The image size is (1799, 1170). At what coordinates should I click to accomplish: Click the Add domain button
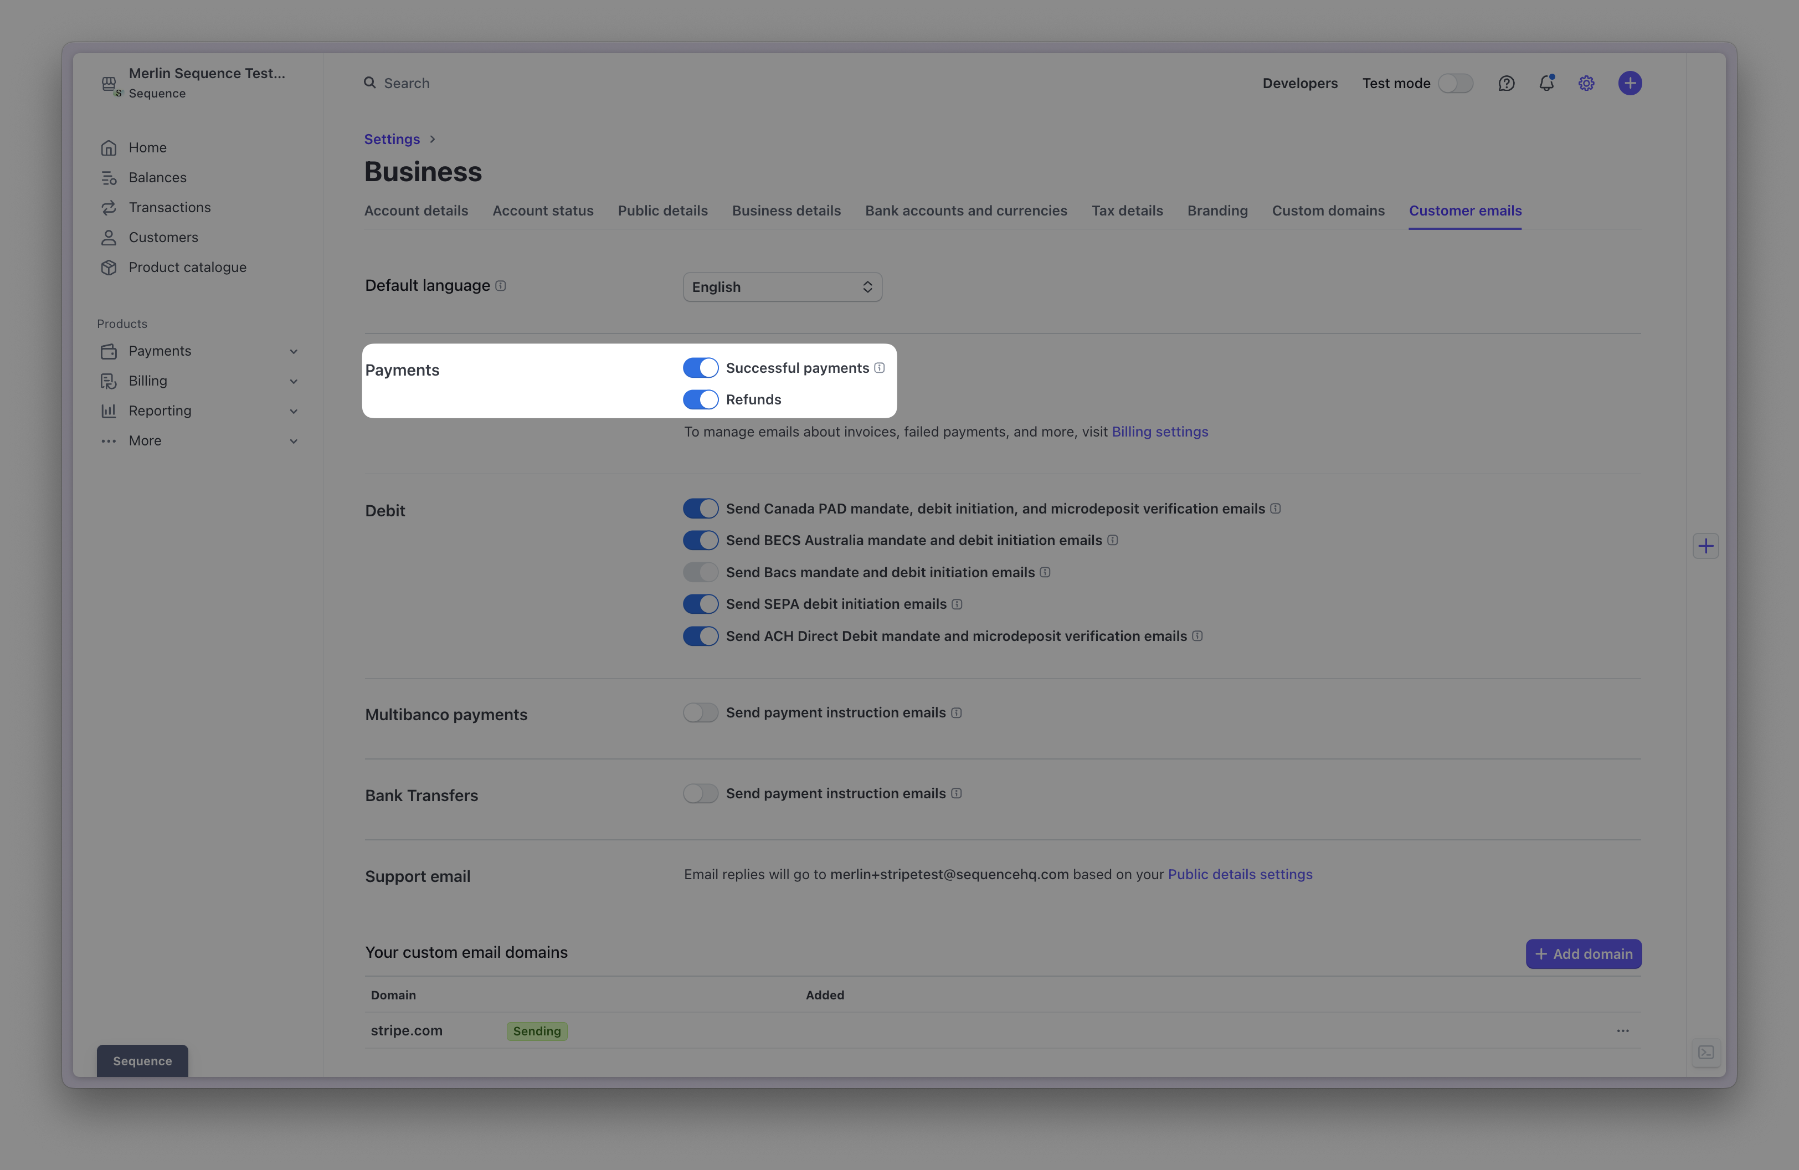click(x=1584, y=954)
